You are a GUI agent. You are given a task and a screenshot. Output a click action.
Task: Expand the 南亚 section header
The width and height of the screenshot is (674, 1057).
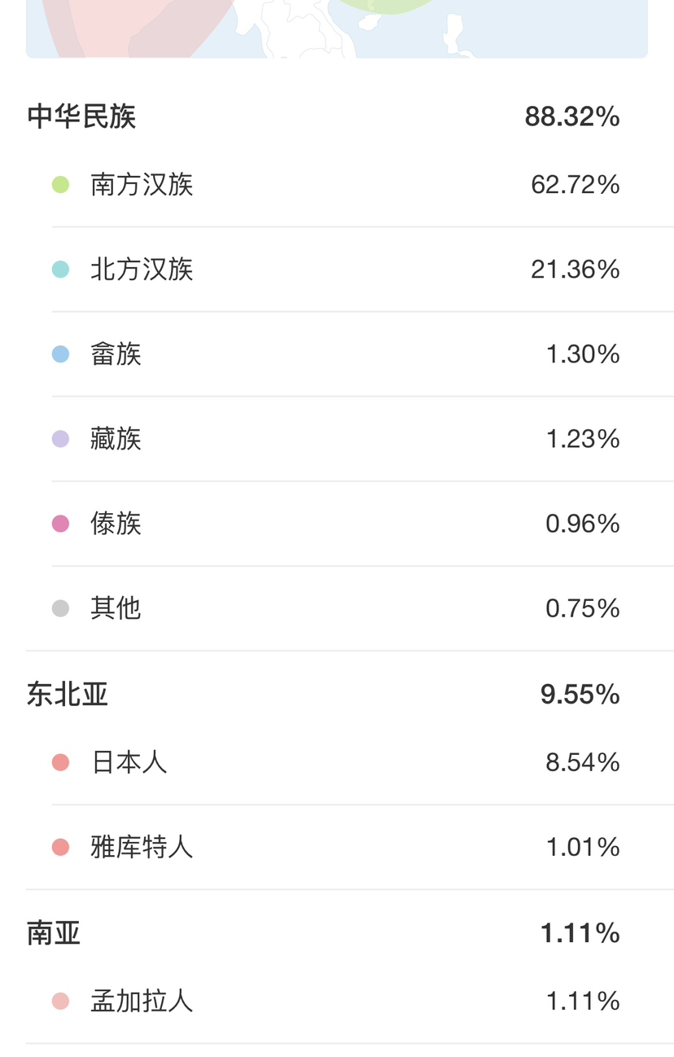(337, 932)
